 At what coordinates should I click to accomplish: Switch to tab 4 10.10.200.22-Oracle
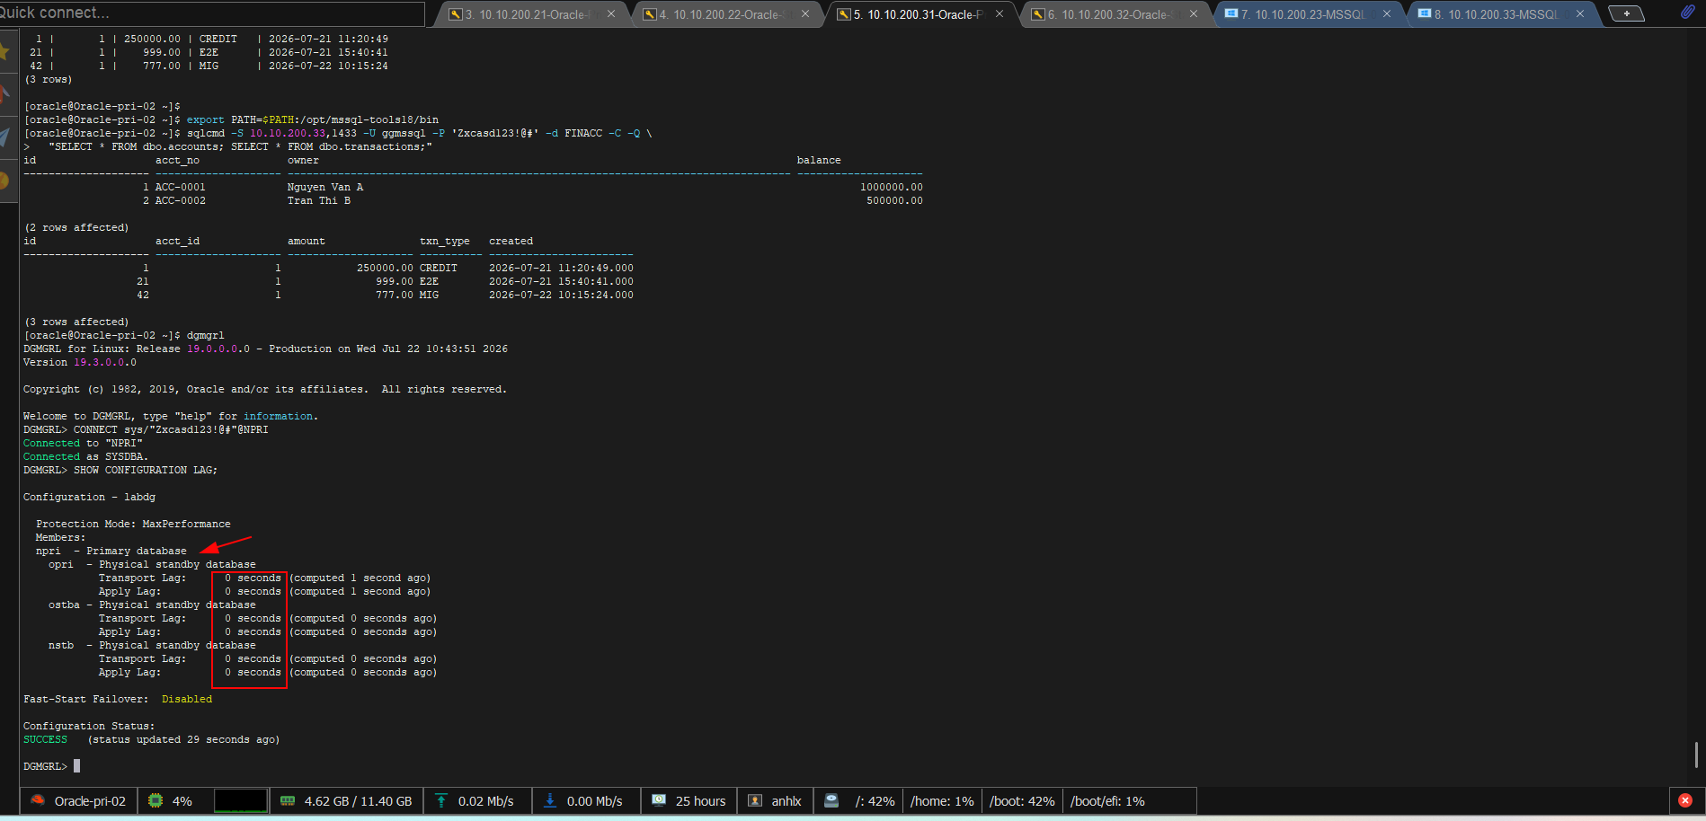[x=724, y=14]
